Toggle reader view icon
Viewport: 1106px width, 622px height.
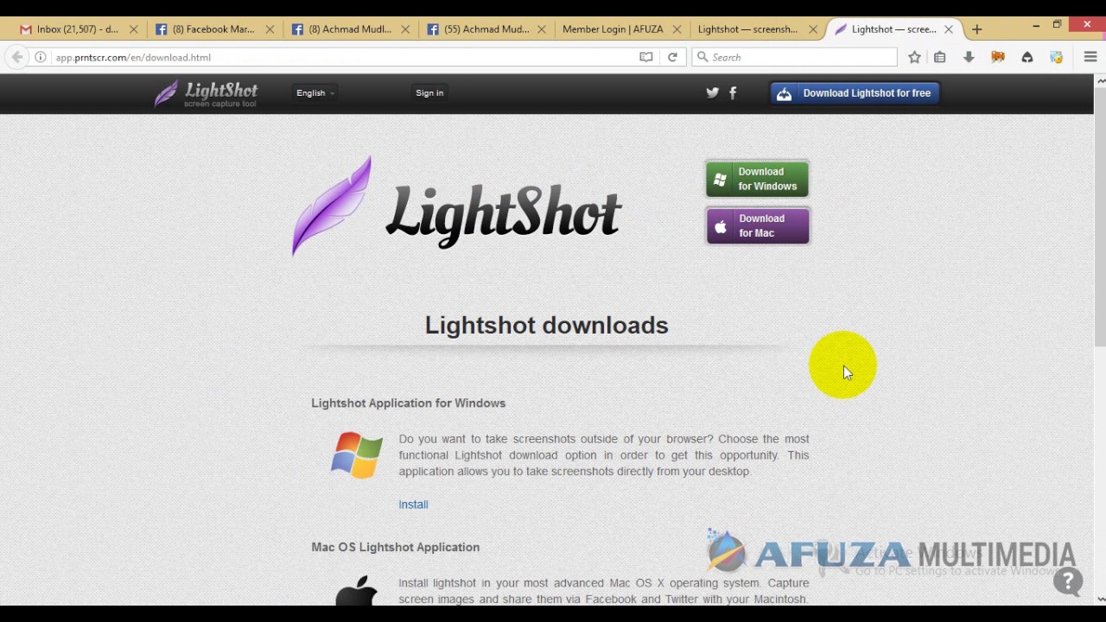pos(645,57)
